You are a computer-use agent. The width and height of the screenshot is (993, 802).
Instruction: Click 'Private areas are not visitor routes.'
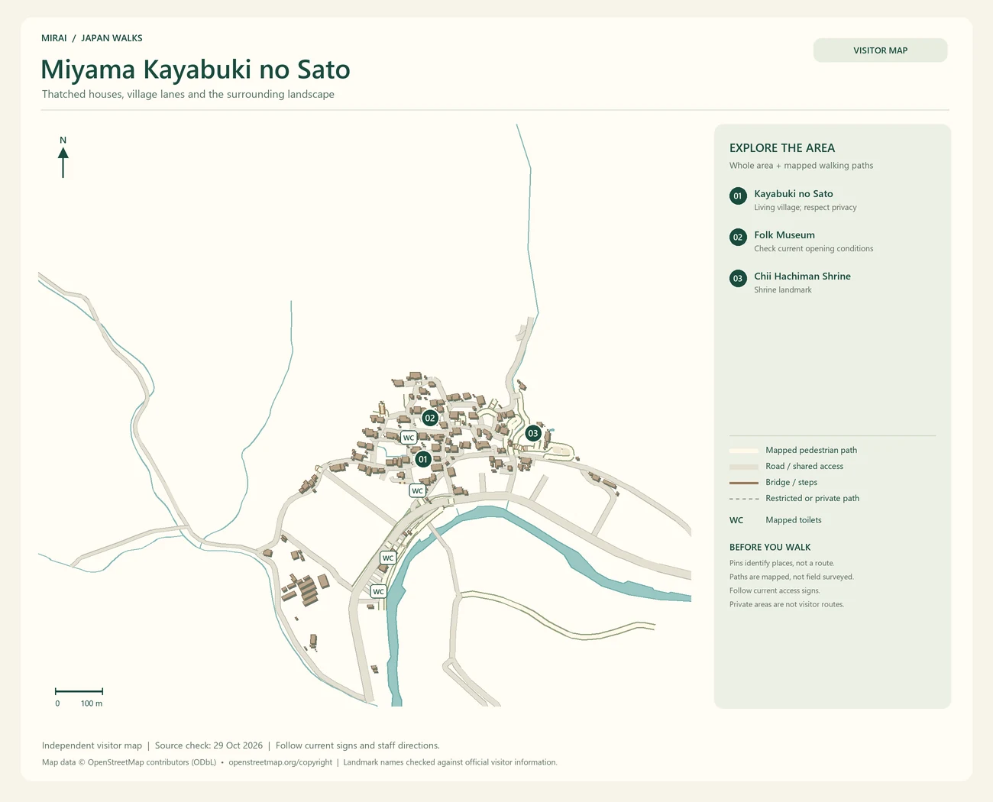[787, 605]
